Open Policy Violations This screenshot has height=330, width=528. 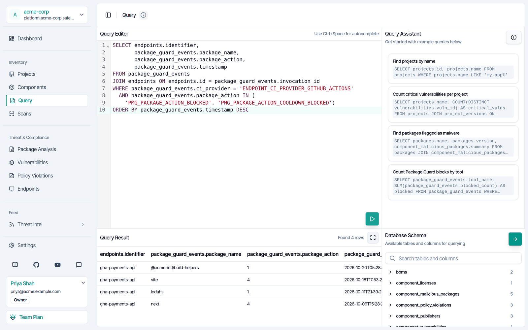tap(47, 176)
